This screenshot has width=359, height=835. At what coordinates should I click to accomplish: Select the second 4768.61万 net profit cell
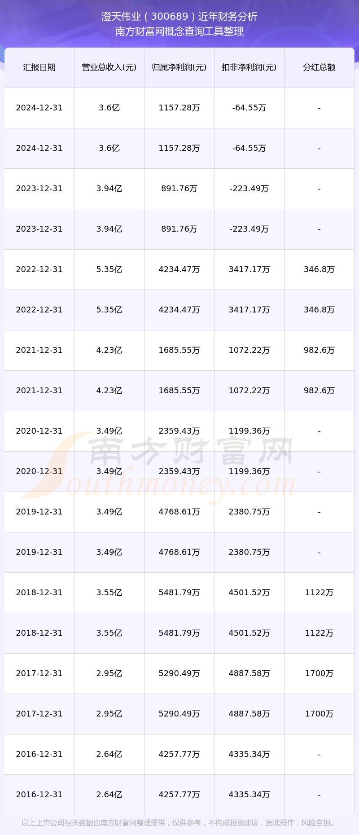click(179, 552)
